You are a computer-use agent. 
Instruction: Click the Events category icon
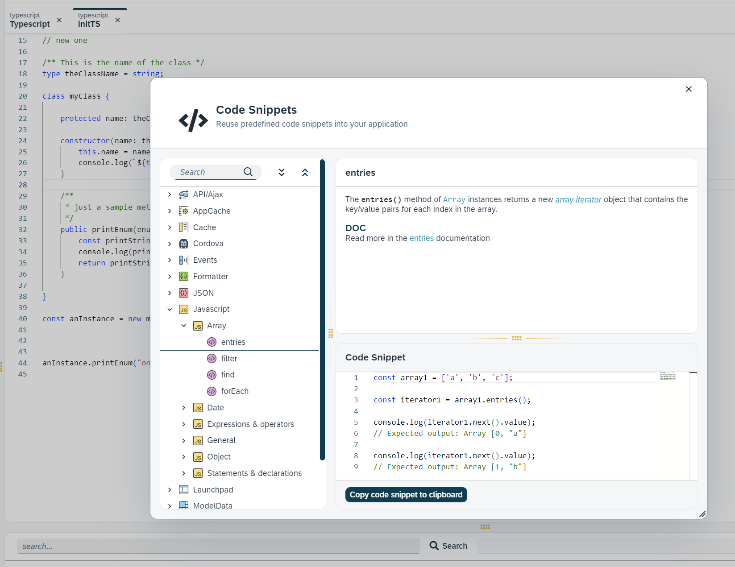coord(183,260)
